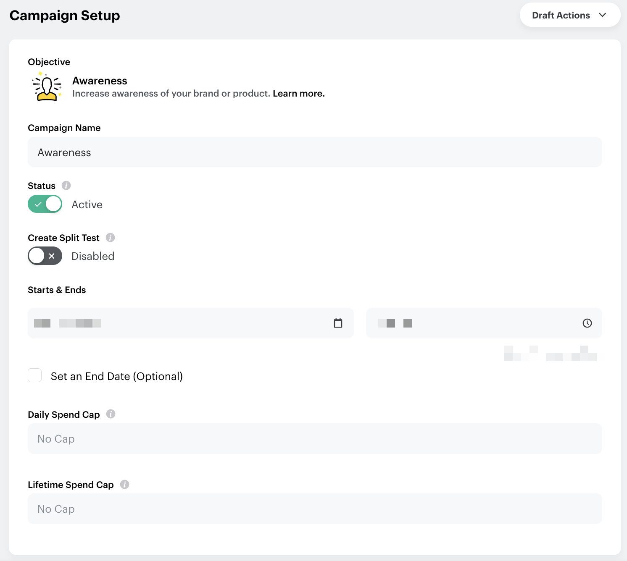Check Set an End Date checkbox

(35, 375)
